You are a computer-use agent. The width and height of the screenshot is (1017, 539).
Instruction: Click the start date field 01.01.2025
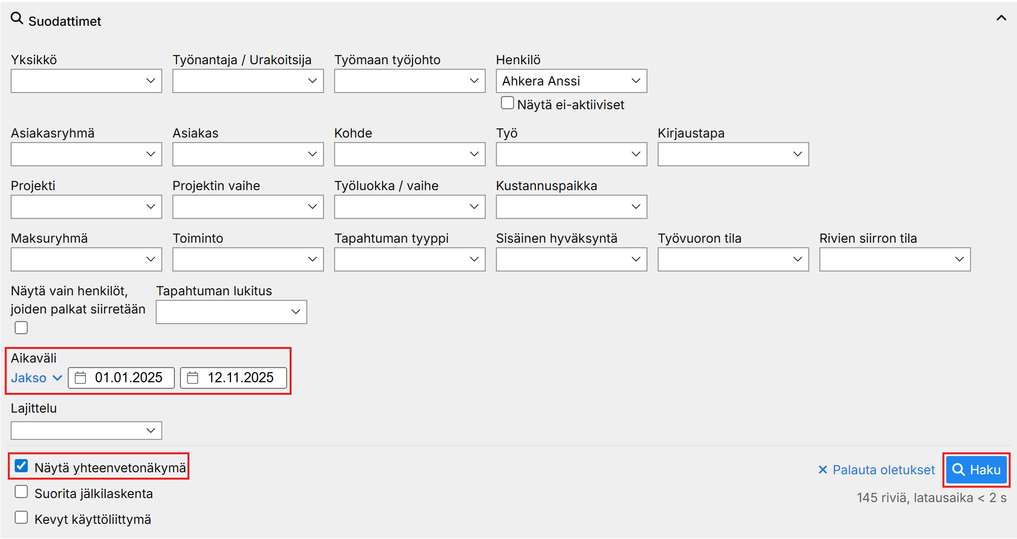click(x=129, y=378)
